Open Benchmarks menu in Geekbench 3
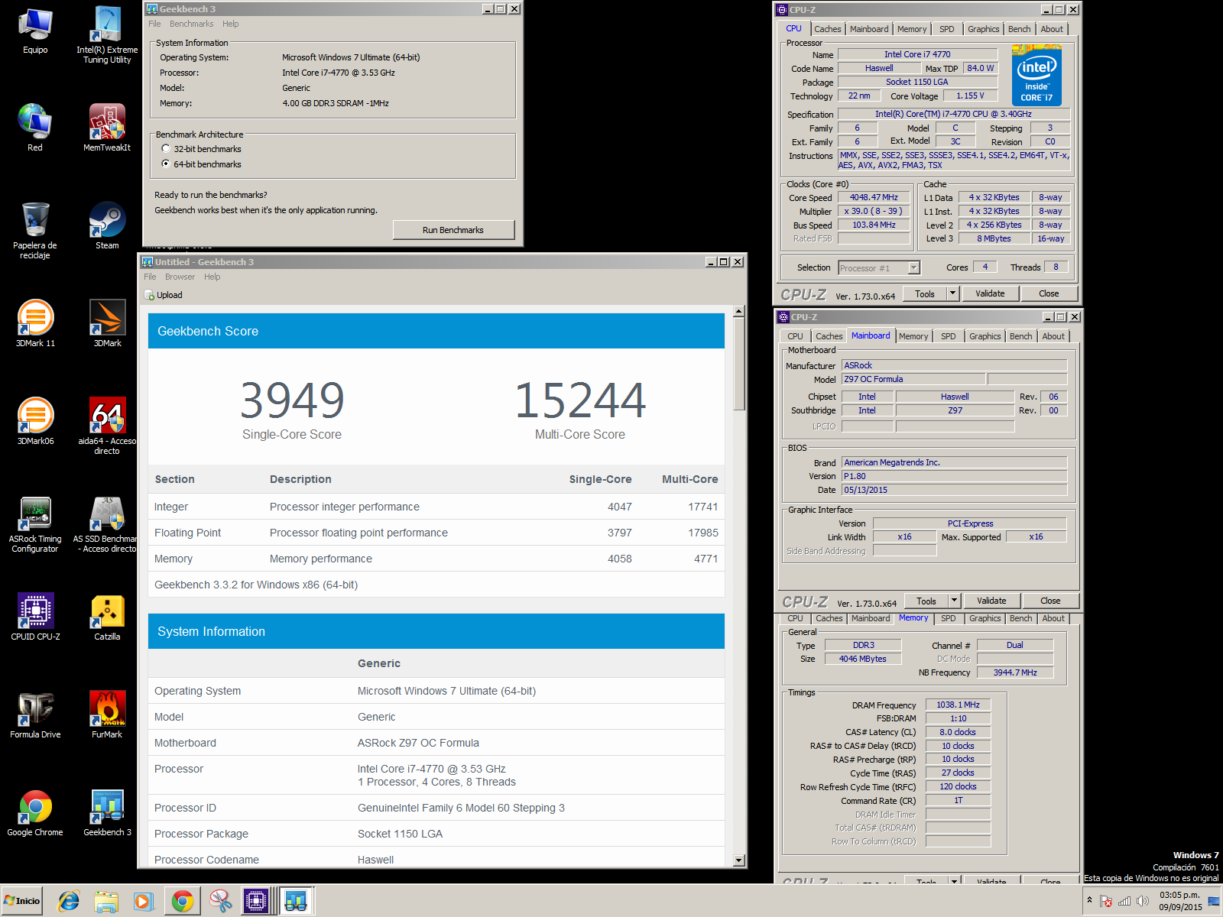1223x917 pixels. [191, 24]
